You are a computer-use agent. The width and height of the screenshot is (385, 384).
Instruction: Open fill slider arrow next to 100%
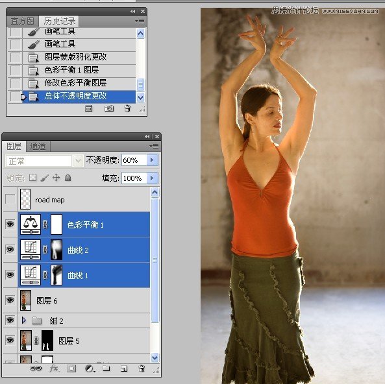(152, 178)
